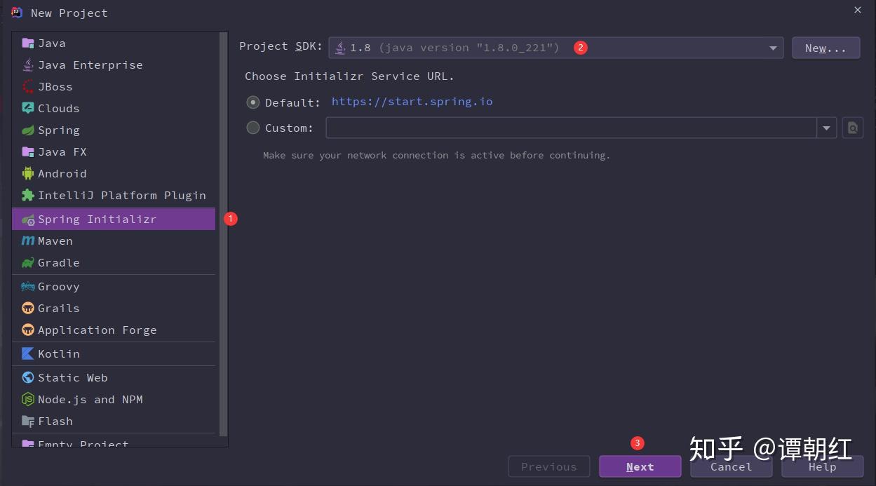This screenshot has width=876, height=486.
Task: Select IntelliJ Platform Plugin list entry
Action: (114, 195)
